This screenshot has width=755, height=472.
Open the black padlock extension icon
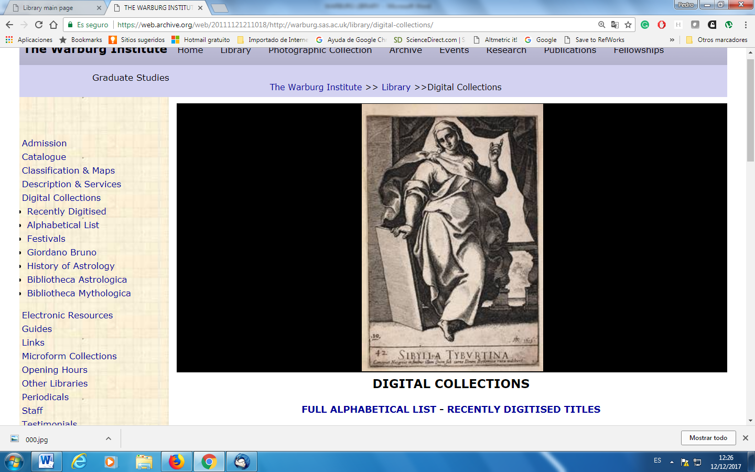pyautogui.click(x=712, y=25)
